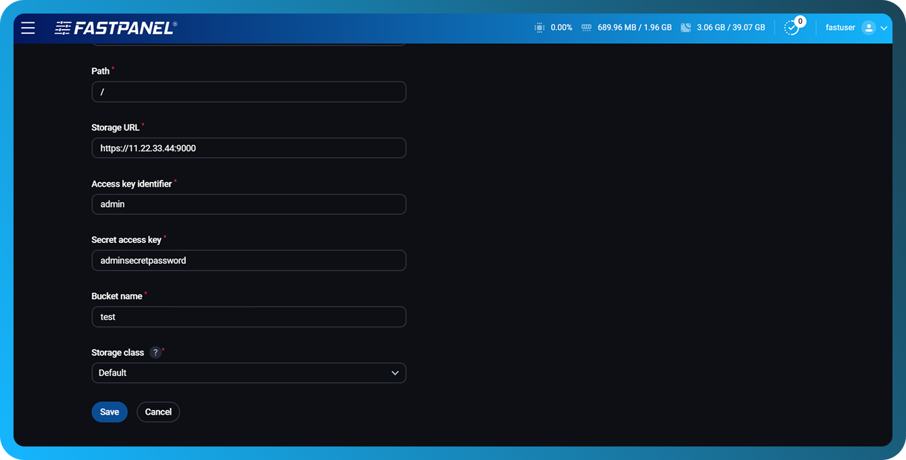
Task: Click the Bucket name field
Action: 249,317
